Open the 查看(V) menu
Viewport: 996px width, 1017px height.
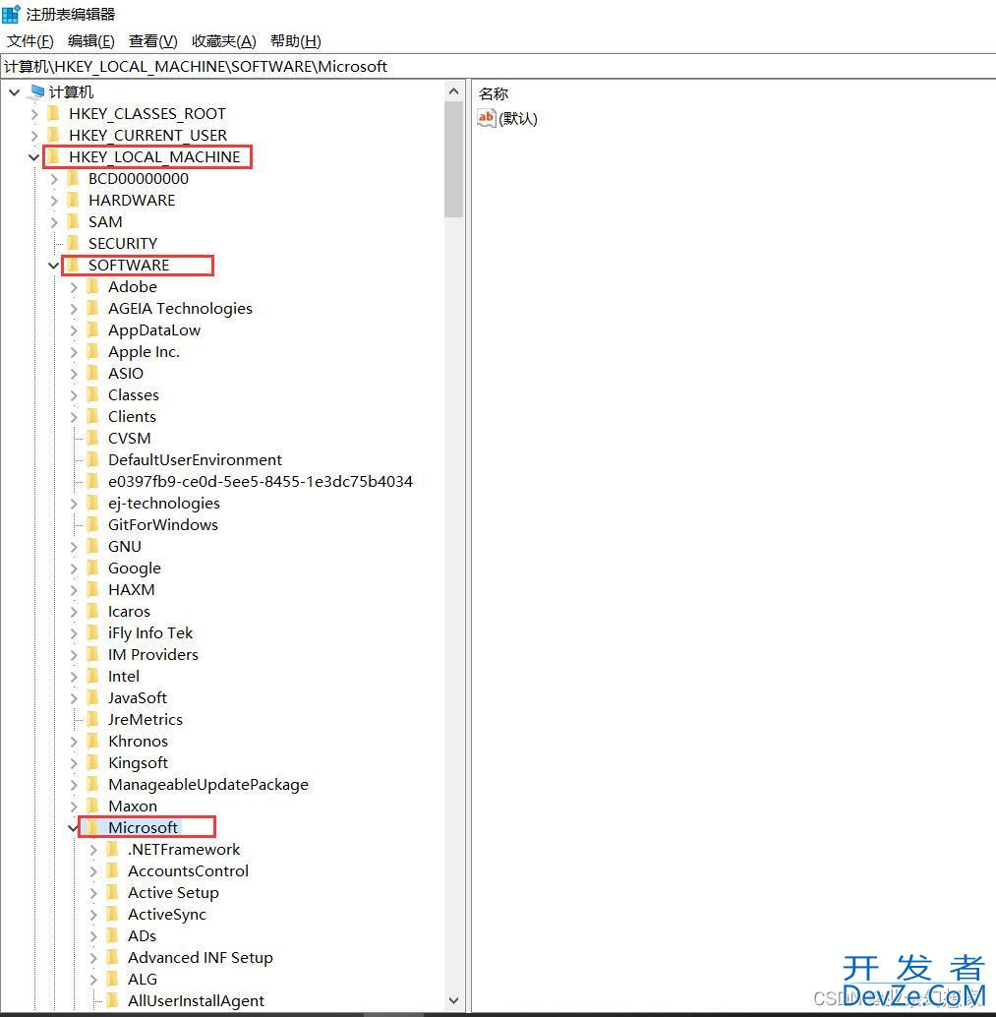click(153, 41)
